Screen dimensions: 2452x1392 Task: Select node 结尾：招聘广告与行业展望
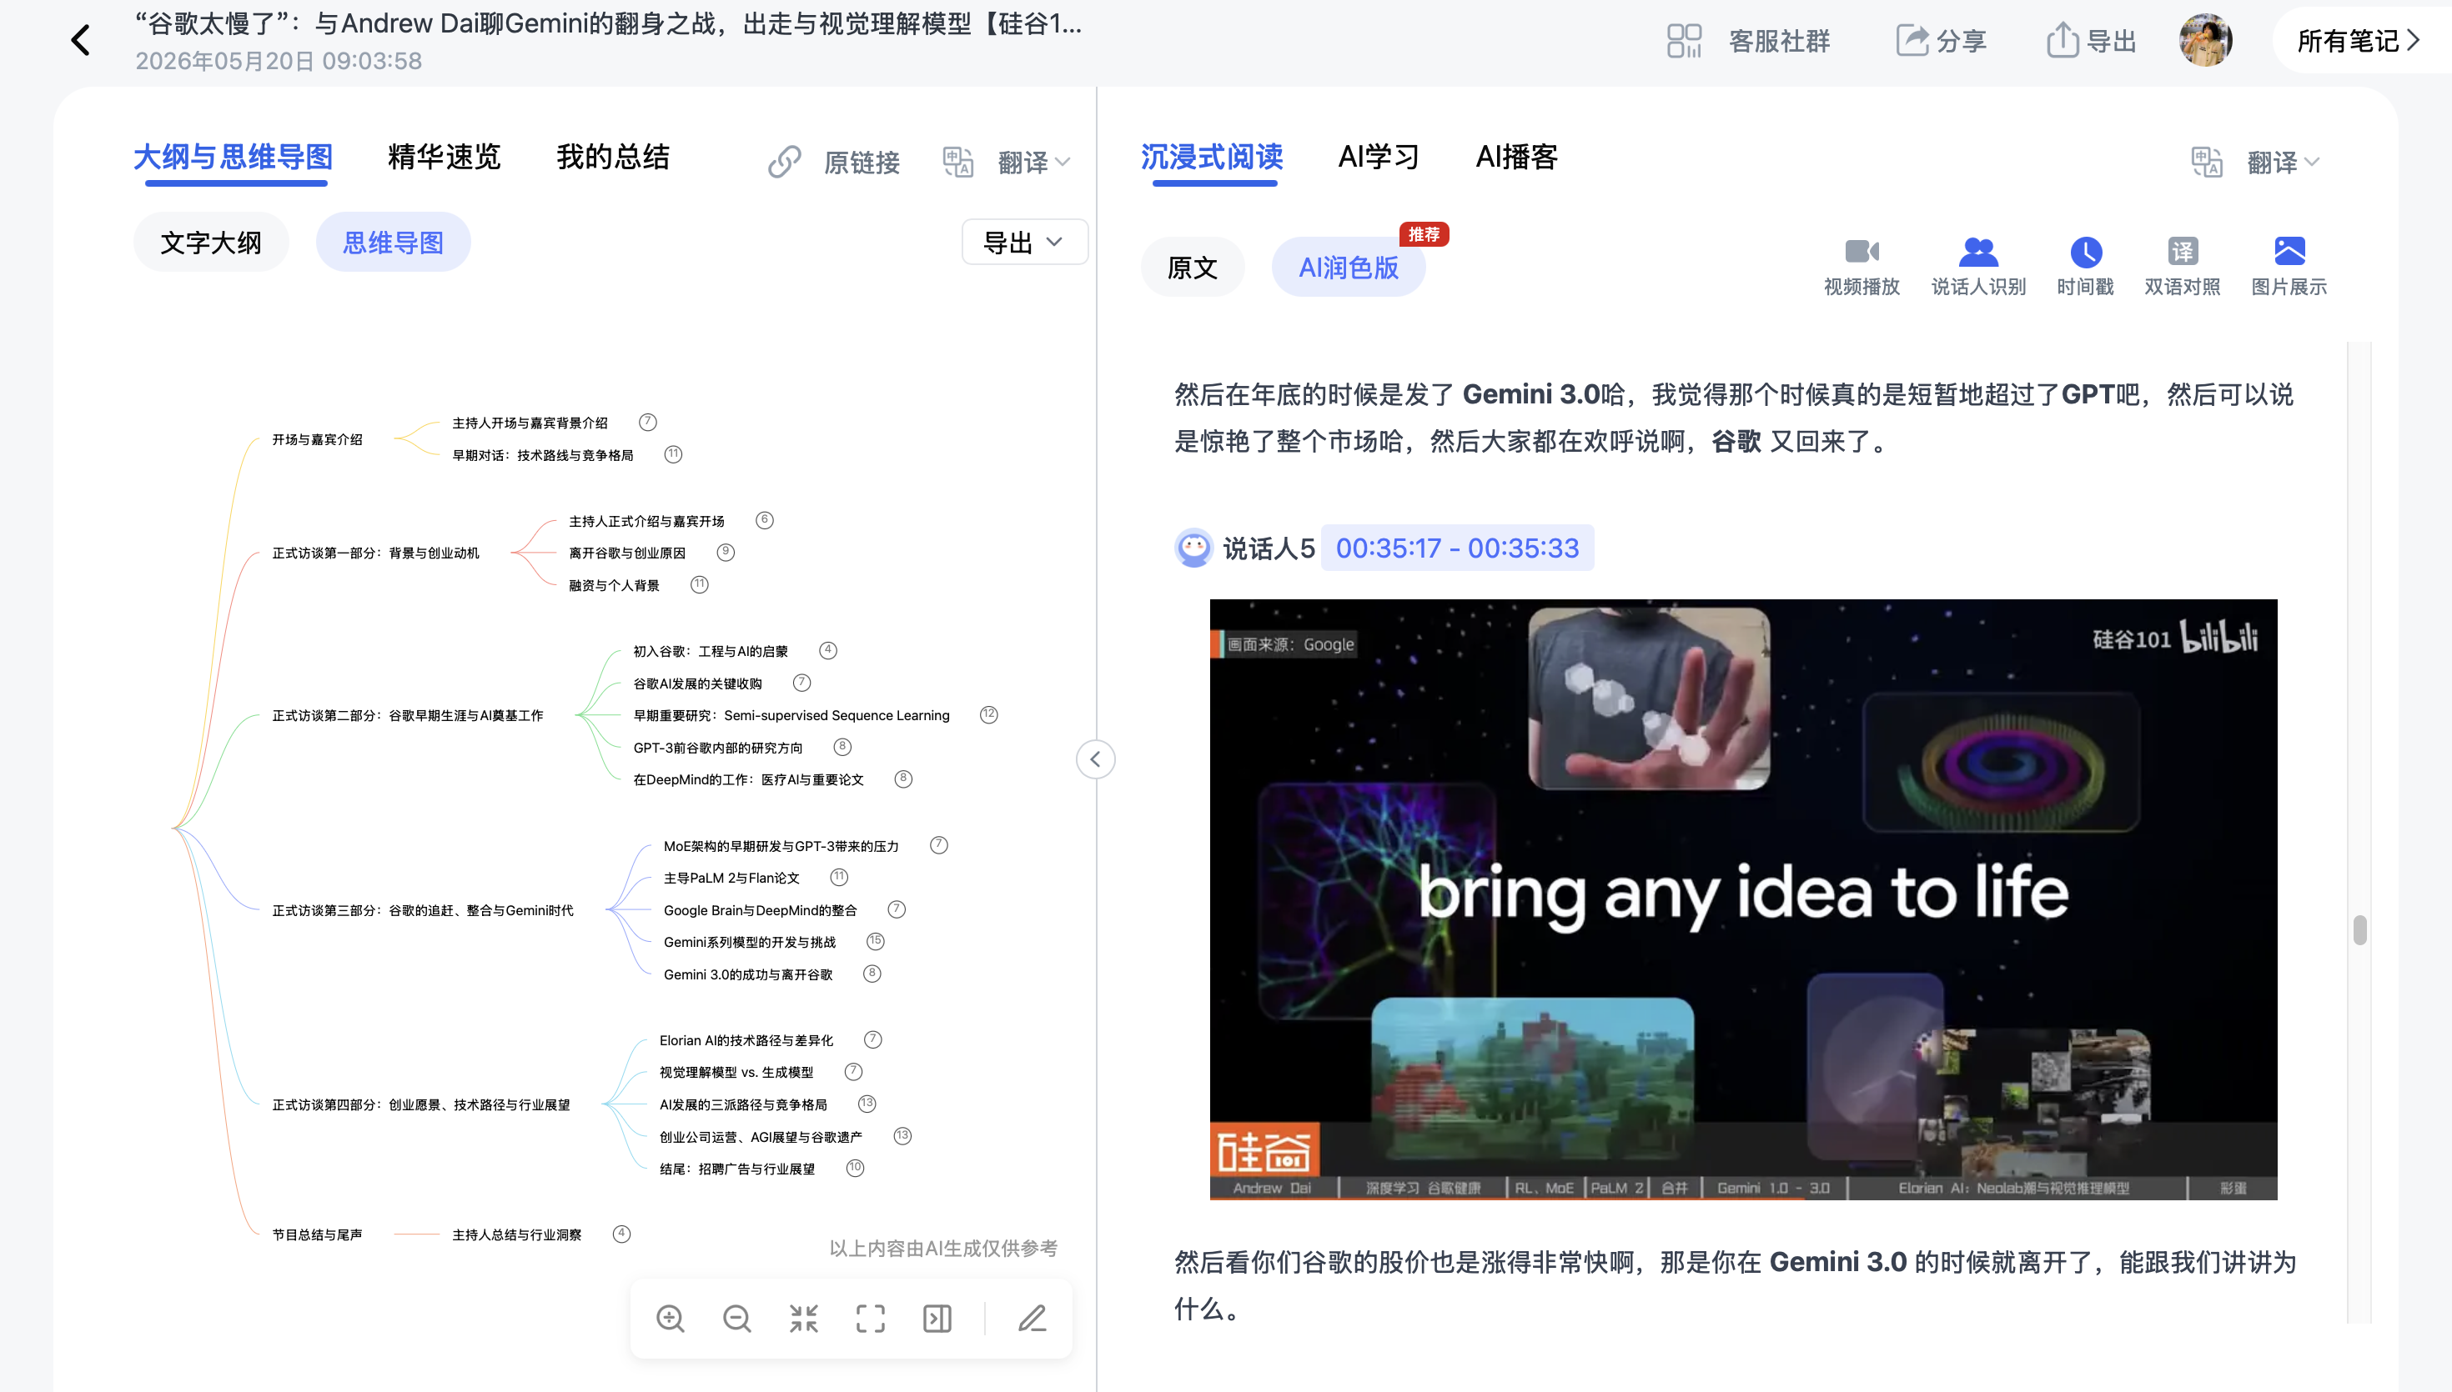737,1169
